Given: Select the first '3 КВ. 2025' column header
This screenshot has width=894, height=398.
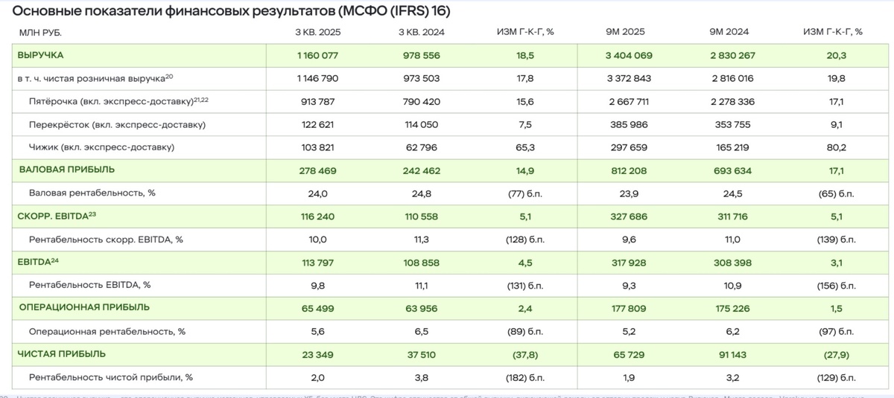Looking at the screenshot, I should (x=317, y=32).
